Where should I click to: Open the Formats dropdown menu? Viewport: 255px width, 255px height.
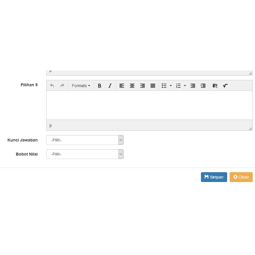pyautogui.click(x=81, y=86)
